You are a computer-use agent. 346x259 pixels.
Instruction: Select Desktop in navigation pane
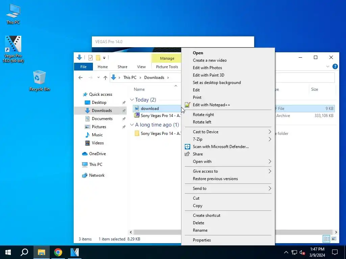pos(99,103)
